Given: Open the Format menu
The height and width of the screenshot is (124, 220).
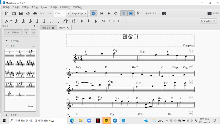Looking at the screenshot, I should pyautogui.click(x=44, y=7).
